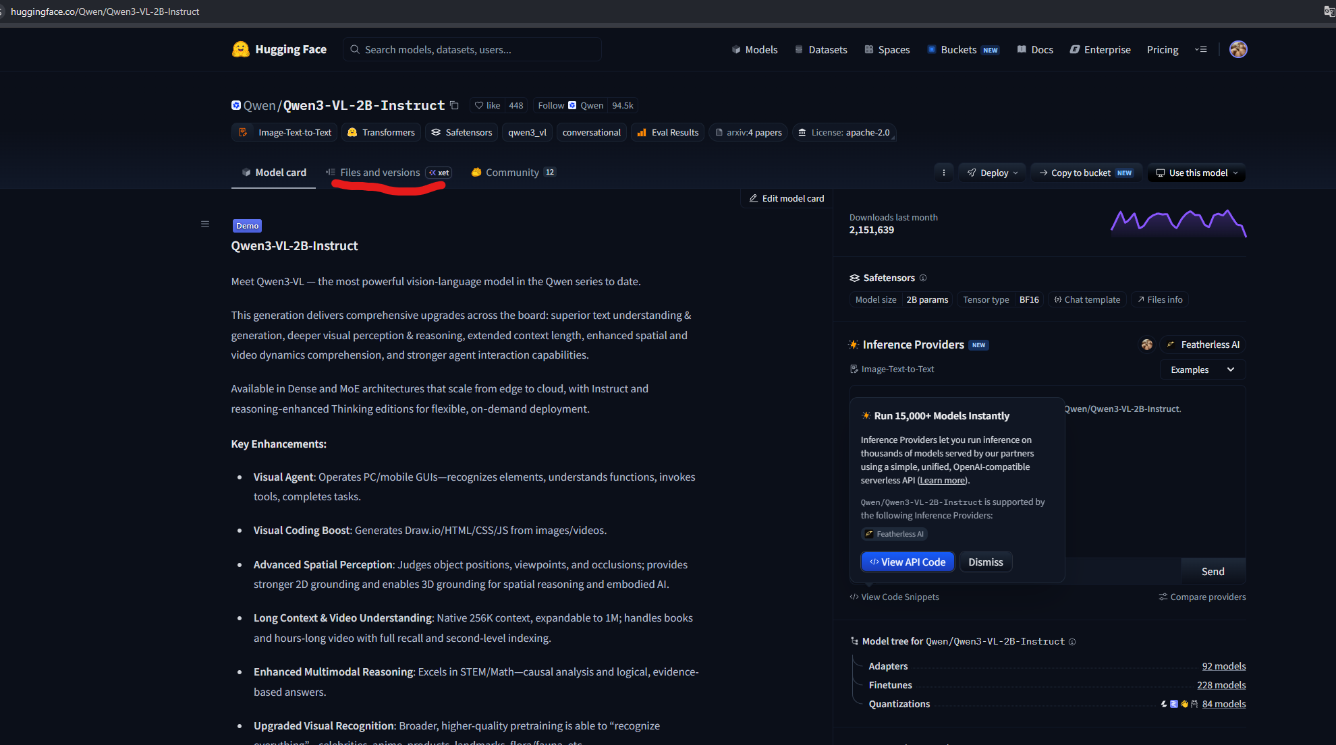Open the 228 models Finetunes link
Image resolution: width=1336 pixels, height=745 pixels.
click(x=1221, y=685)
